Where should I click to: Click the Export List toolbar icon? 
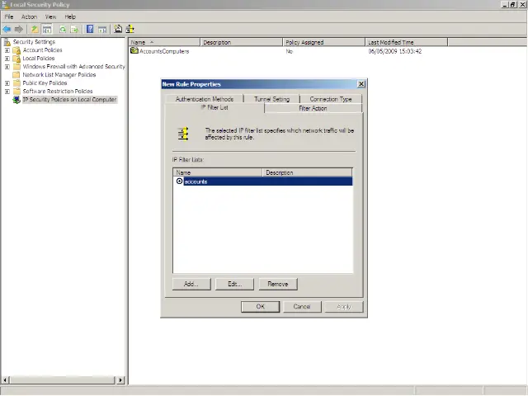(74, 29)
